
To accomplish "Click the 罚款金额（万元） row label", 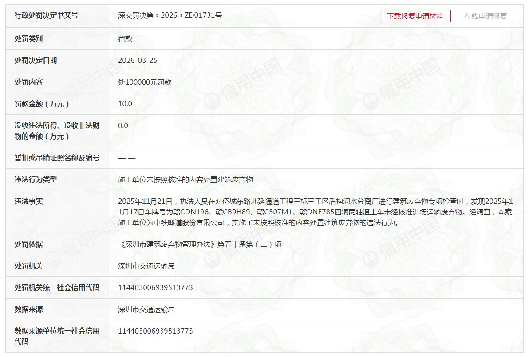I will (43, 104).
